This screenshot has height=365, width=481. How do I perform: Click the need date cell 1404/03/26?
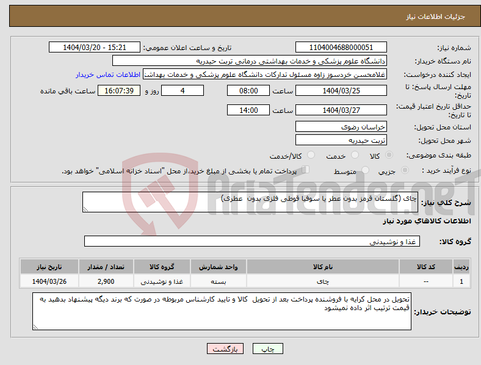49,281
